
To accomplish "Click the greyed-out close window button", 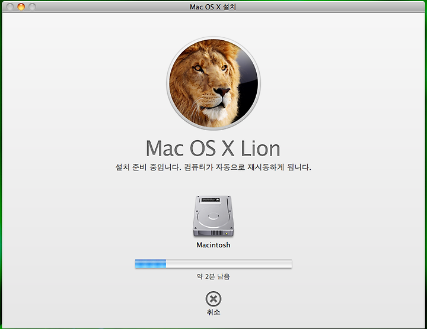I will (x=10, y=7).
